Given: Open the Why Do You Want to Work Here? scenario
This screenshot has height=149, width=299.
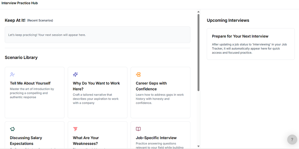Looking at the screenshot, I should 98,93.
